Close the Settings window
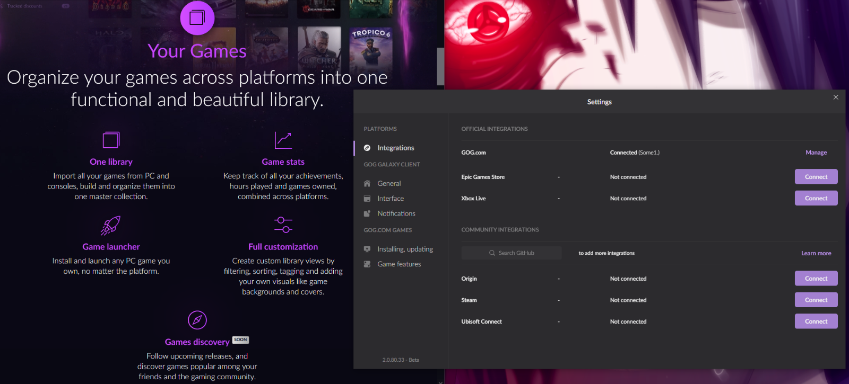 [836, 97]
